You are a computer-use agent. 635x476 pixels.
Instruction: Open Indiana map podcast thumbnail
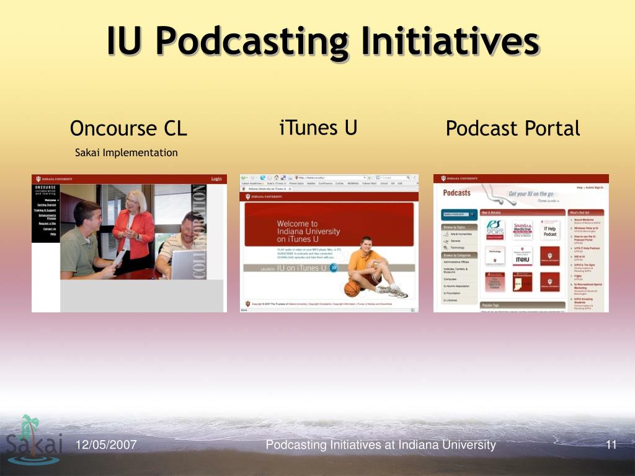tap(522, 282)
